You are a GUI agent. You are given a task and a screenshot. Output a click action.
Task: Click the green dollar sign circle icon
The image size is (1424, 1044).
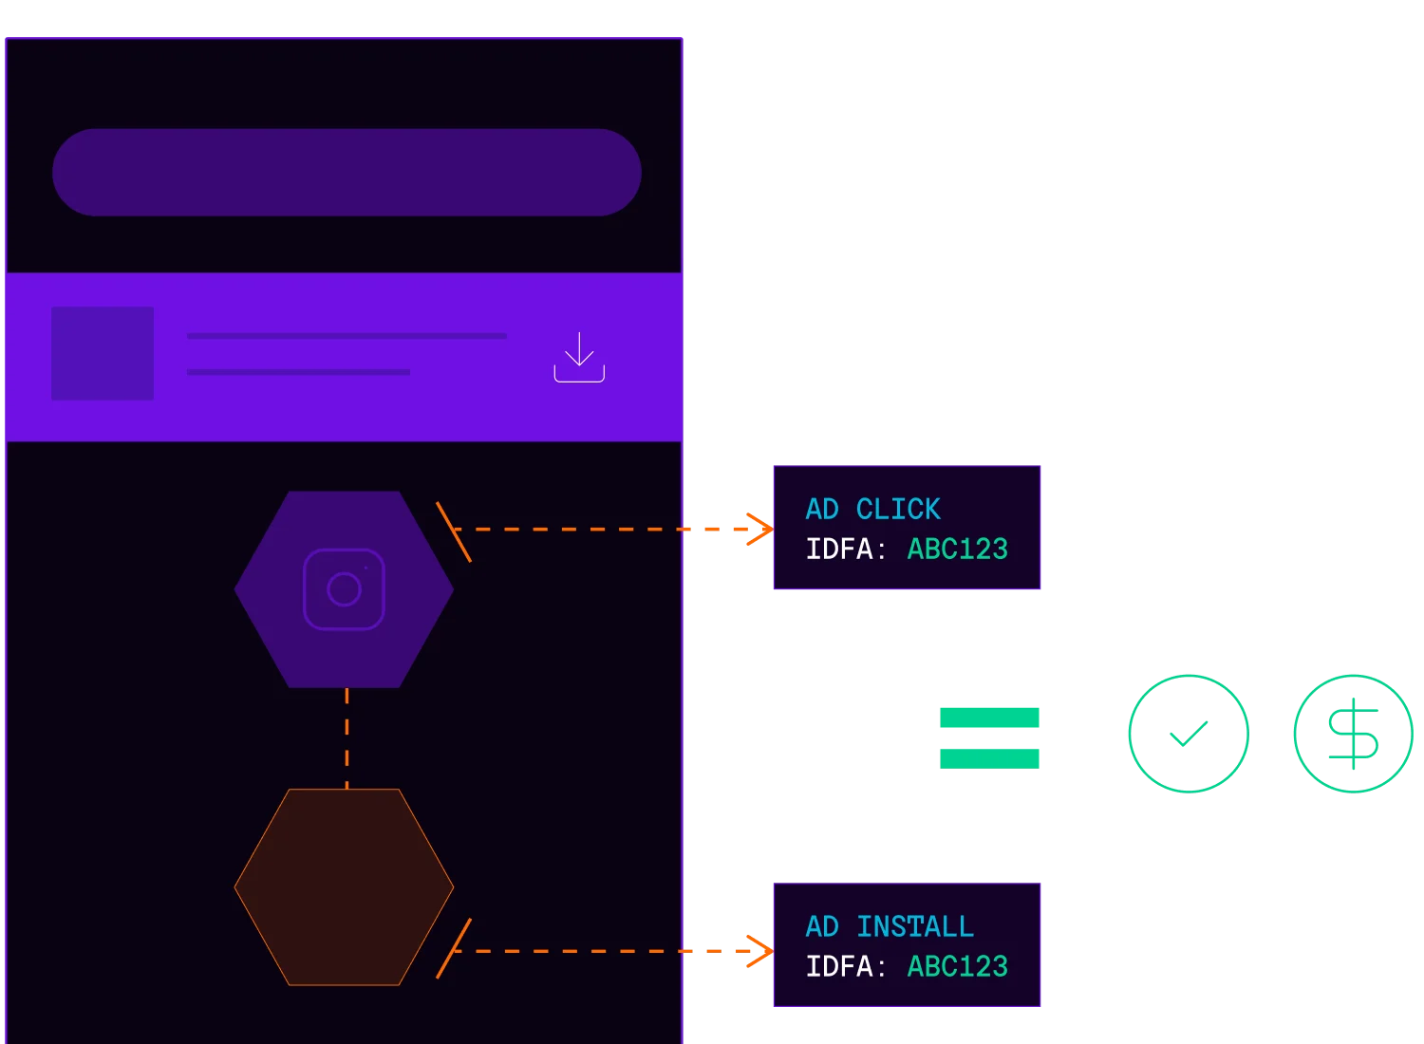click(1354, 734)
